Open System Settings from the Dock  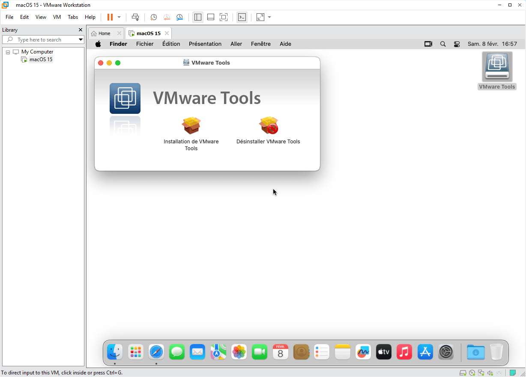tap(446, 352)
